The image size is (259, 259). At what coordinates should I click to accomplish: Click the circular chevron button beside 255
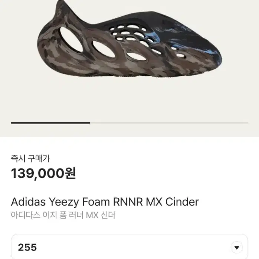(x=237, y=247)
